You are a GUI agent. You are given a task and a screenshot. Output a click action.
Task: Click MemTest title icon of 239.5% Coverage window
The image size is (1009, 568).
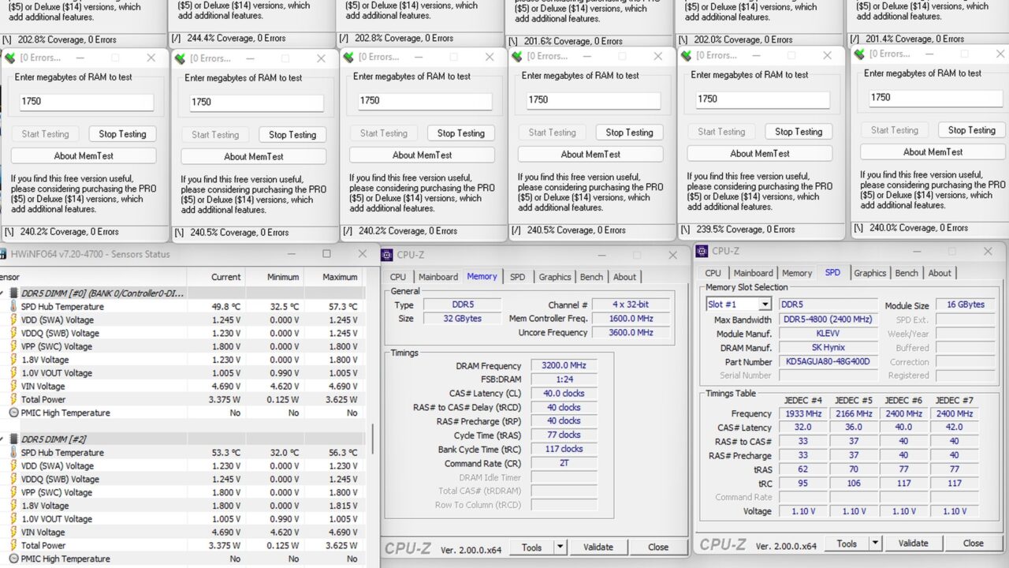click(686, 56)
